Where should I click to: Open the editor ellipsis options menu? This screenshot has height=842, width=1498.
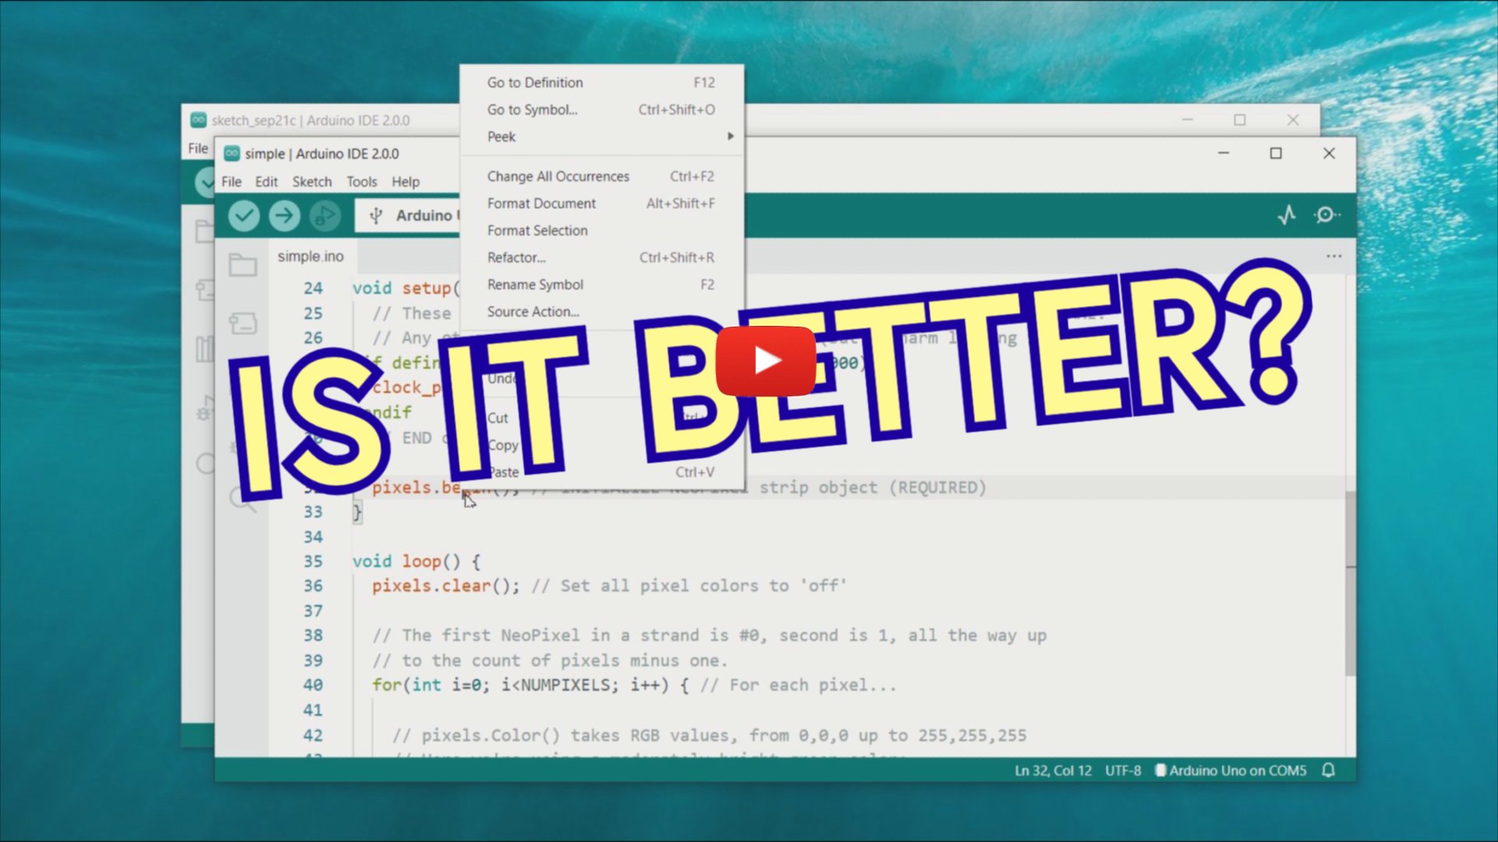pyautogui.click(x=1333, y=256)
